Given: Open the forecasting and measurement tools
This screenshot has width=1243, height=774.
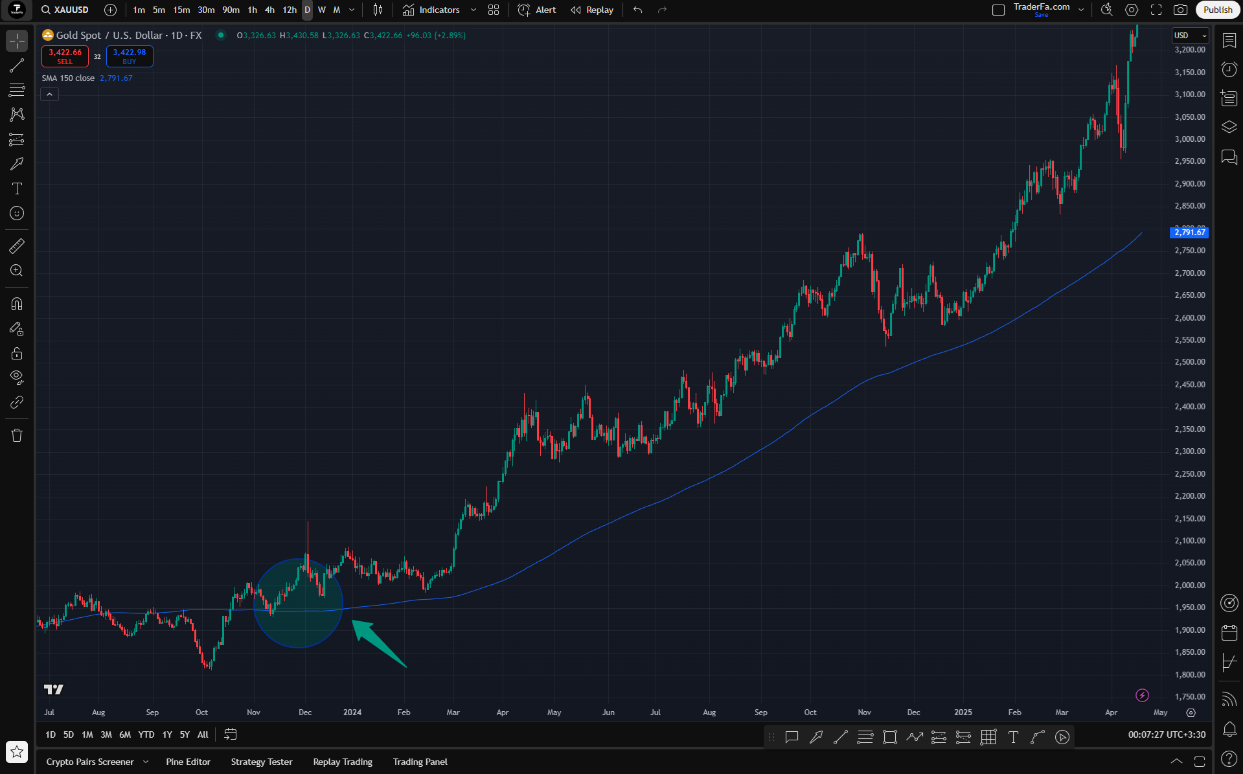Looking at the screenshot, I should coord(17,139).
